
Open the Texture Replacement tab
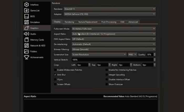(88, 22)
